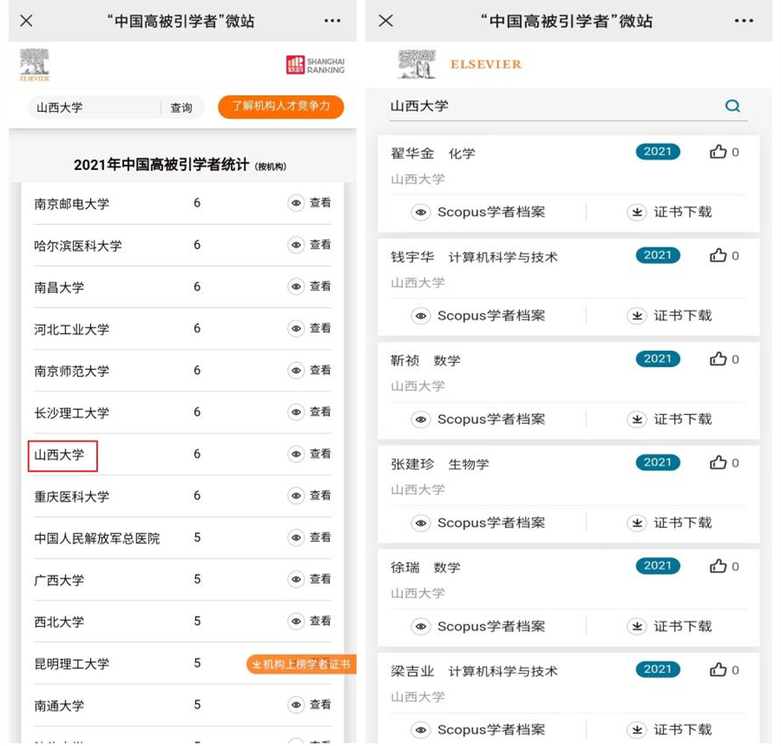Click the search magnifier icon beside 山西大学
The width and height of the screenshot is (781, 746).
pos(732,106)
